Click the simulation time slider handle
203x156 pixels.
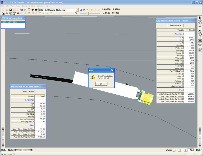tap(88, 13)
